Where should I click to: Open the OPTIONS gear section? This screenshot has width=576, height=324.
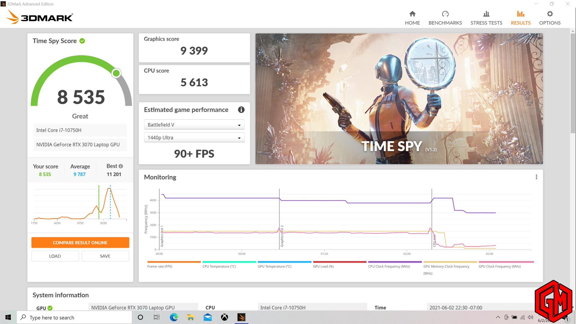click(550, 18)
